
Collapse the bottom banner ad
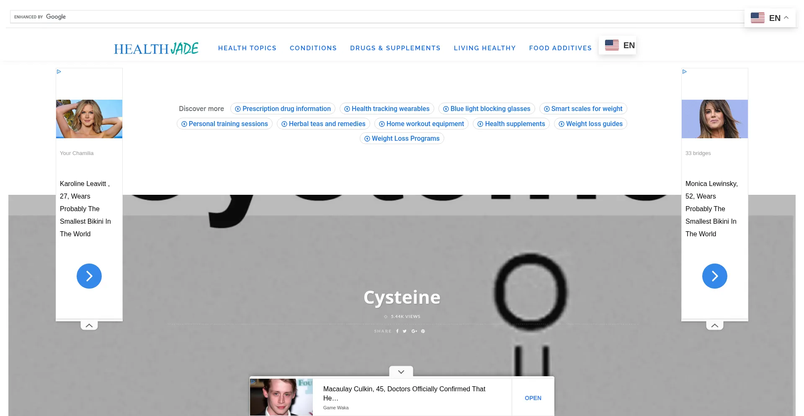click(401, 372)
